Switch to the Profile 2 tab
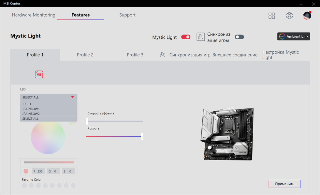 click(x=85, y=55)
